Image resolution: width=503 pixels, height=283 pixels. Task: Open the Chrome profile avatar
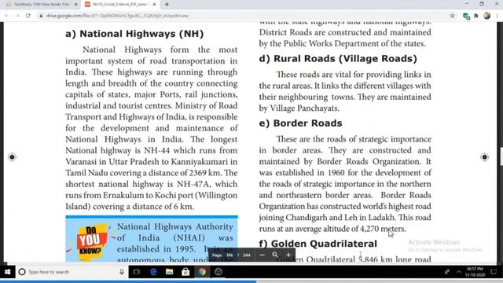487,16
